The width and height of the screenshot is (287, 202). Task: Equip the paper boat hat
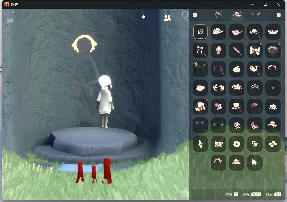click(x=273, y=32)
